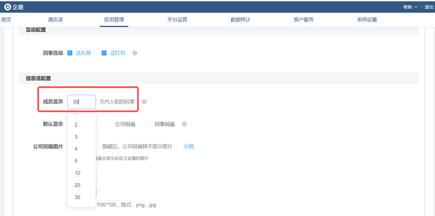The width and height of the screenshot is (435, 216).
Task: Pick option 20 in the dropdown list
Action: [77, 185]
